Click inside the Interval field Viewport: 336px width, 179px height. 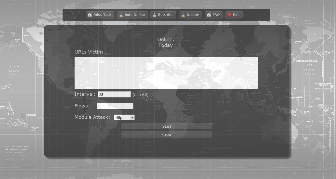(x=114, y=94)
